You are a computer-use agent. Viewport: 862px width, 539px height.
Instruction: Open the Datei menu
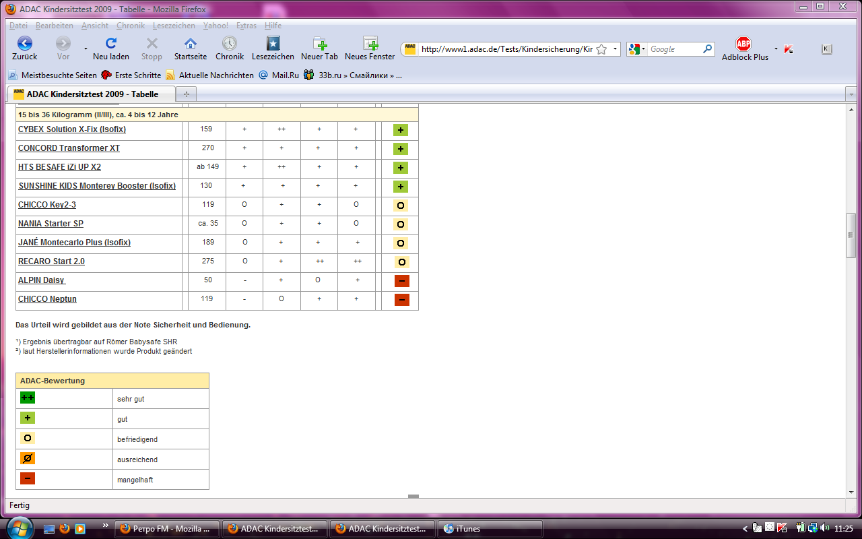tap(18, 26)
